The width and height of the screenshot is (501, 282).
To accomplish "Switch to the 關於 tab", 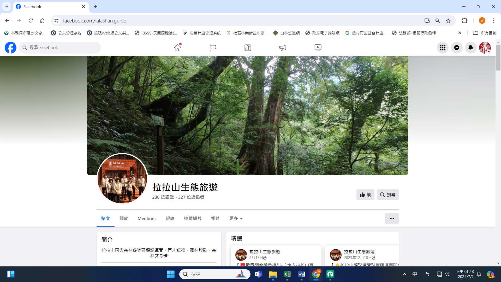I will tap(124, 219).
